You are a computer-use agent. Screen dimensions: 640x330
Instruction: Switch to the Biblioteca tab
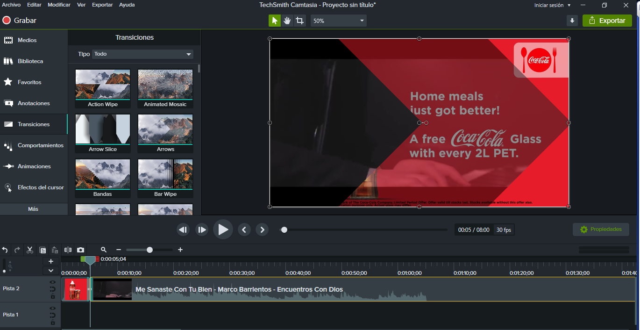pos(34,61)
